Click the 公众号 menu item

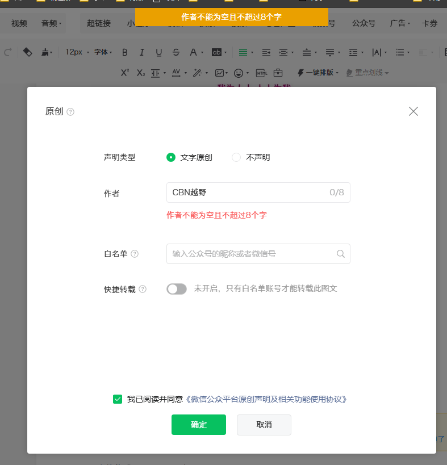[364, 23]
